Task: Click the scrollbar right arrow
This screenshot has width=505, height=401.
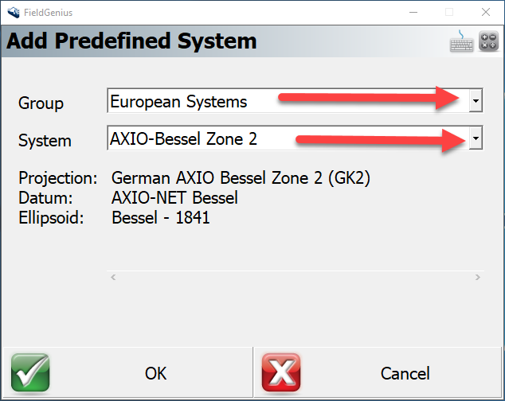Action: [x=477, y=277]
